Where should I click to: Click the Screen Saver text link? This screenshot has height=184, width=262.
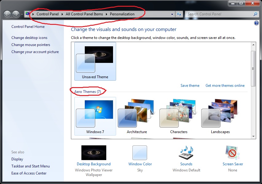point(233,164)
